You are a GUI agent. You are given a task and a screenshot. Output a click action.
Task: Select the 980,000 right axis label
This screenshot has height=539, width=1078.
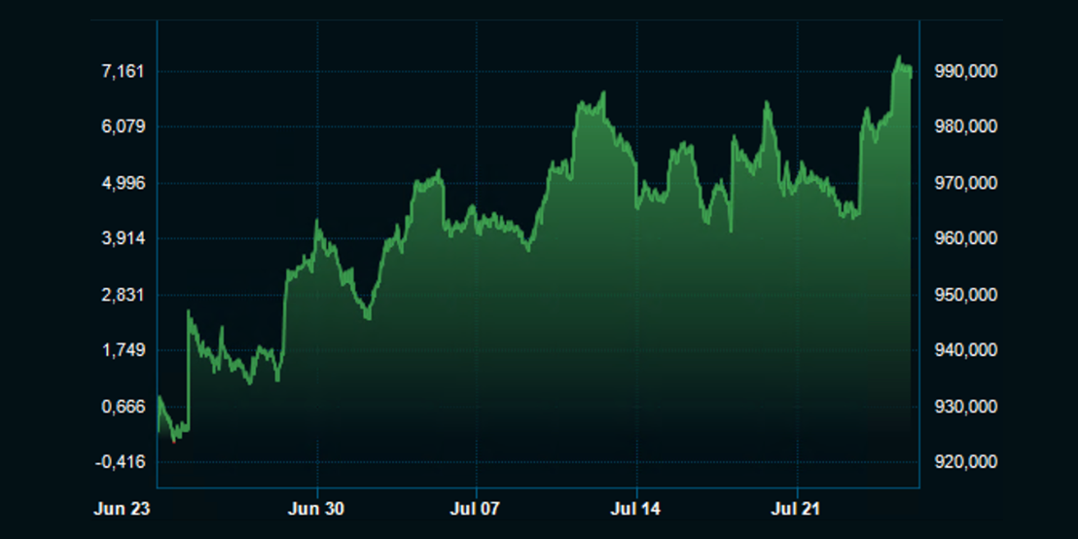point(965,126)
